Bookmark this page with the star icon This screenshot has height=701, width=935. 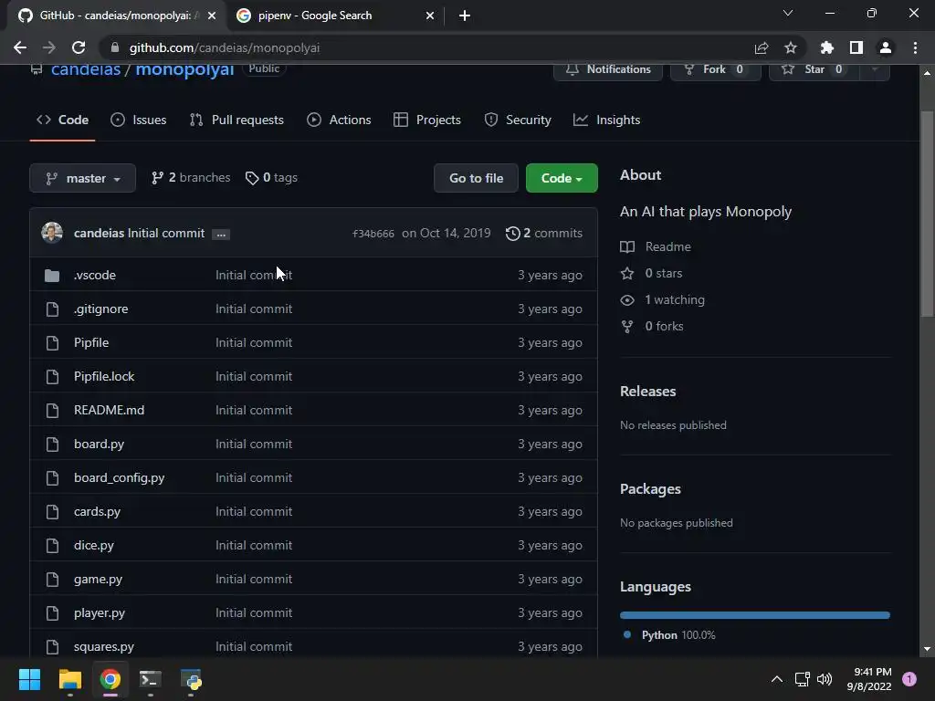(791, 47)
